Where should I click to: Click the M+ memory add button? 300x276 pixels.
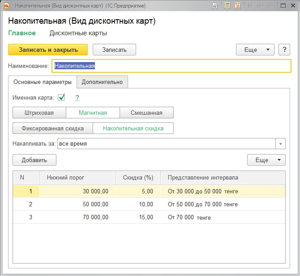(x=261, y=6)
